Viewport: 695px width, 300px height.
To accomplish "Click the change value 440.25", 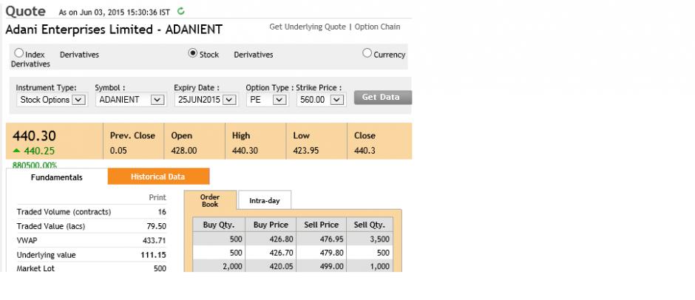I will click(x=39, y=151).
